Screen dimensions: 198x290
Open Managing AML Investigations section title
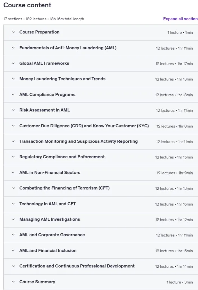coord(50,219)
